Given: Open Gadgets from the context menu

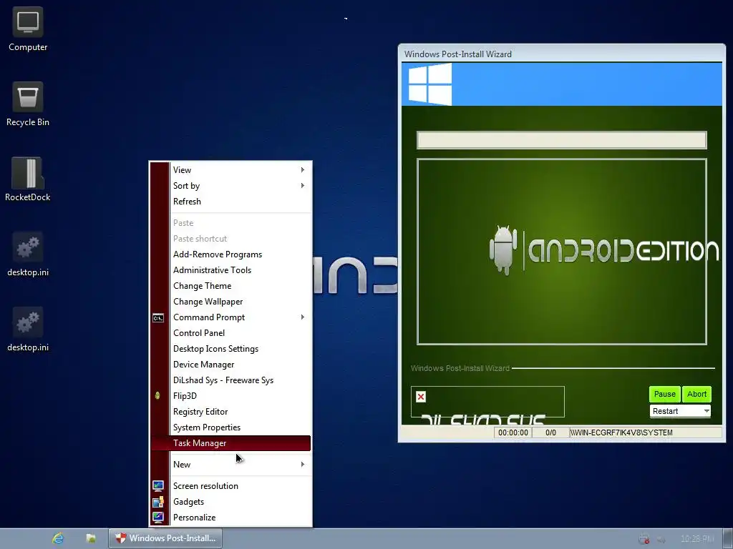Looking at the screenshot, I should pyautogui.click(x=231, y=502).
